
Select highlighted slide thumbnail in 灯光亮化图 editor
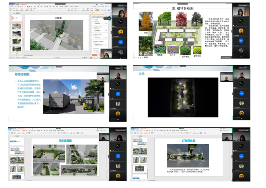[140, 169]
